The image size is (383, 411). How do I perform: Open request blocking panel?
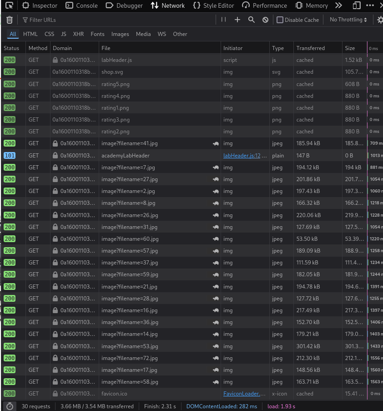265,20
